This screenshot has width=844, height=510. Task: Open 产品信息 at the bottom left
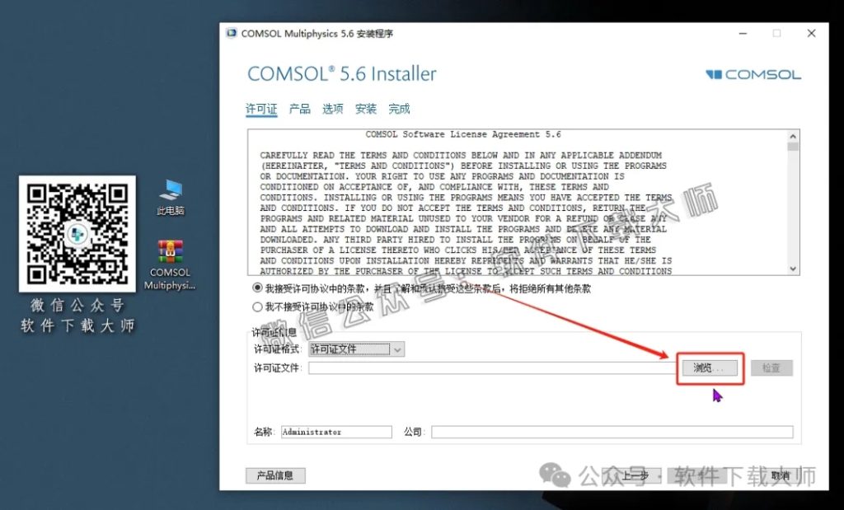click(x=276, y=475)
